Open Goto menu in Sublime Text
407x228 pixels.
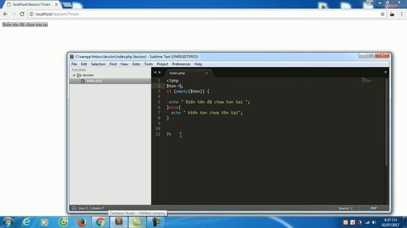click(x=136, y=64)
